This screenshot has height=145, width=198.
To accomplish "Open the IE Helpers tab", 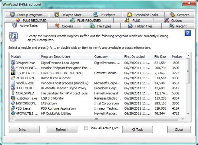I will [105, 15].
